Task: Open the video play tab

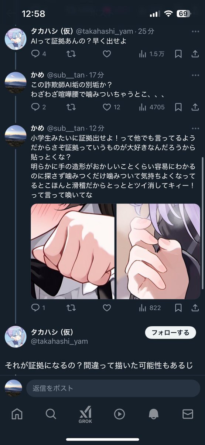Action: [x=119, y=414]
